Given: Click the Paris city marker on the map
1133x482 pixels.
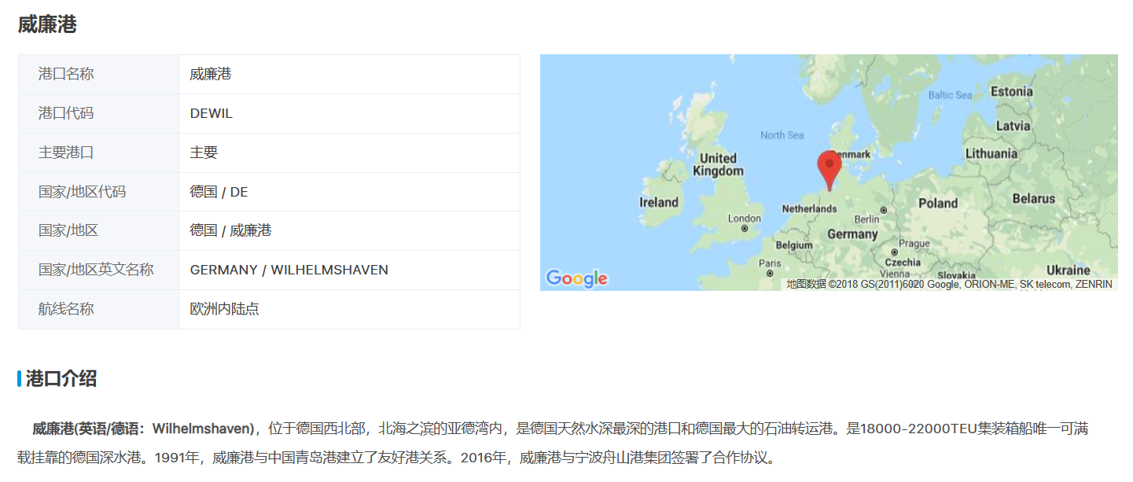Looking at the screenshot, I should click(x=770, y=274).
